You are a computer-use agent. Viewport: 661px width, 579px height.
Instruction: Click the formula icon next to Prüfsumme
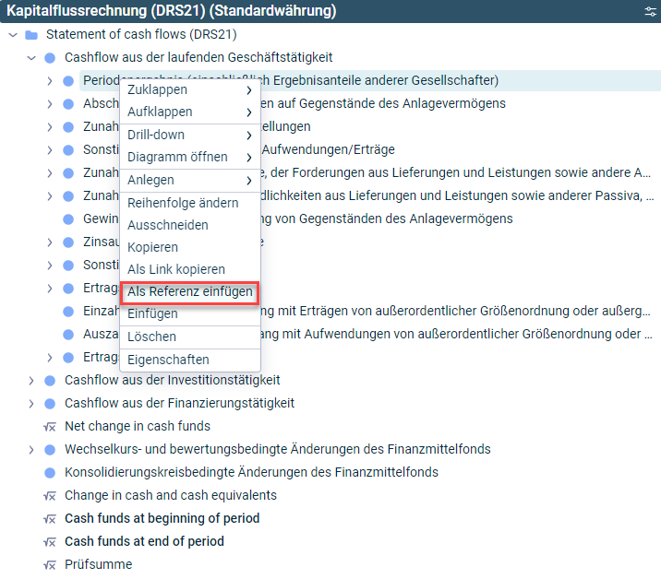tap(50, 565)
